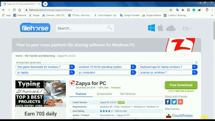This screenshot has width=215, height=121.
Task: Open Google Translate extension icon in toolbar
Action: click(x=177, y=10)
